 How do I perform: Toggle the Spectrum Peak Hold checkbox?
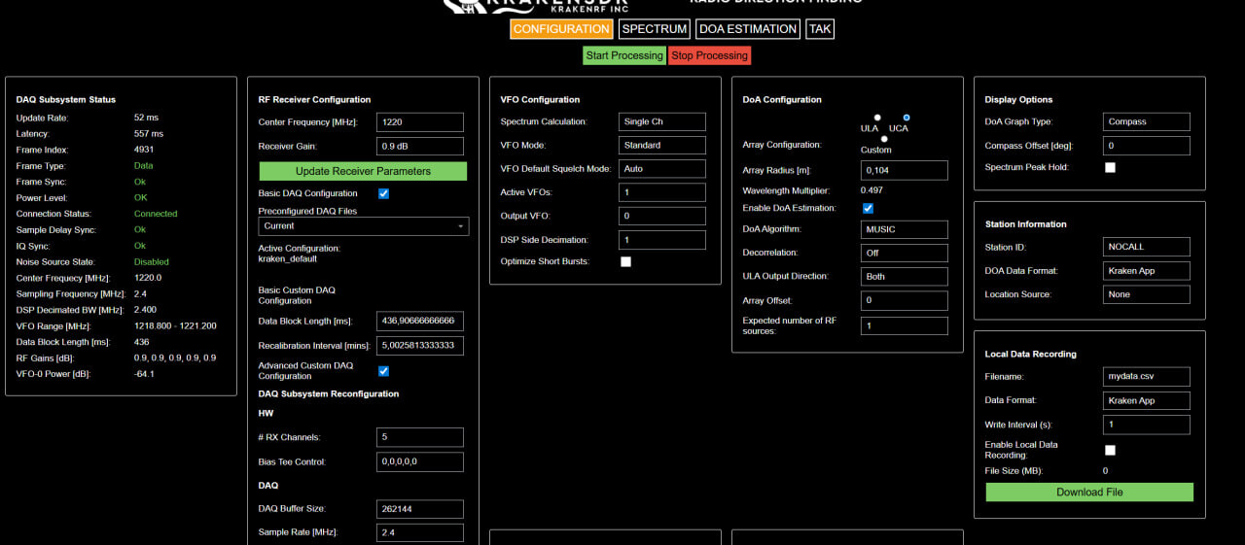pos(1110,167)
